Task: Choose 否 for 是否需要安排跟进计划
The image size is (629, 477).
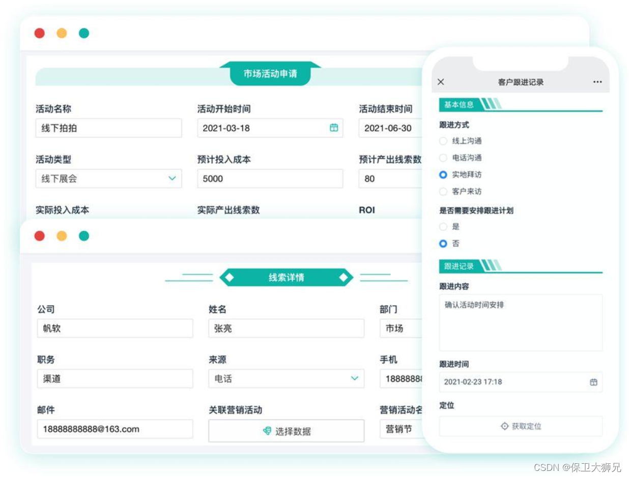Action: tap(443, 244)
